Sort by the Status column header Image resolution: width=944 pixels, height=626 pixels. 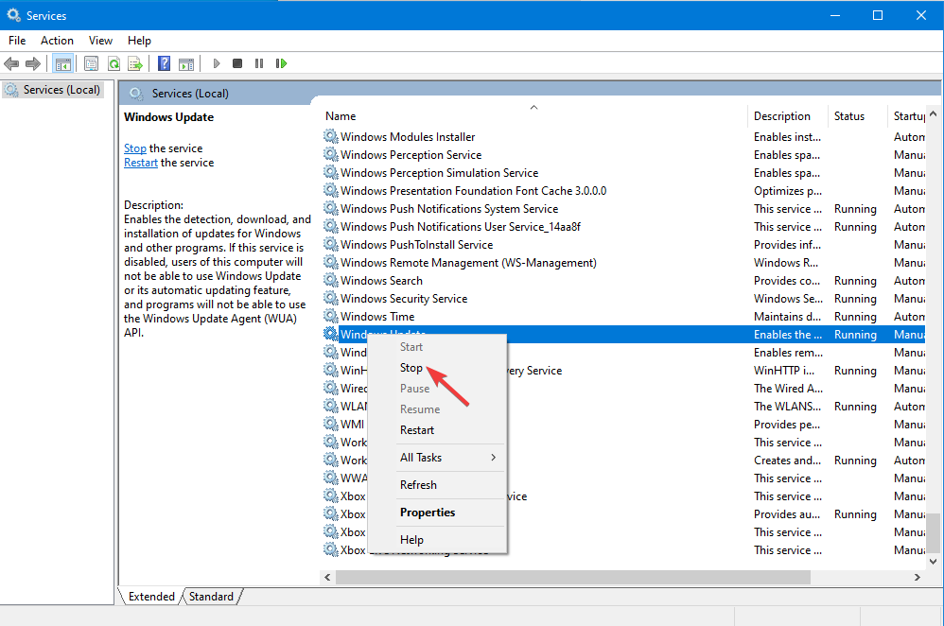point(857,115)
